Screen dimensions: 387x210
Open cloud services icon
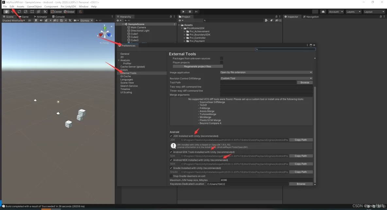[323, 11]
